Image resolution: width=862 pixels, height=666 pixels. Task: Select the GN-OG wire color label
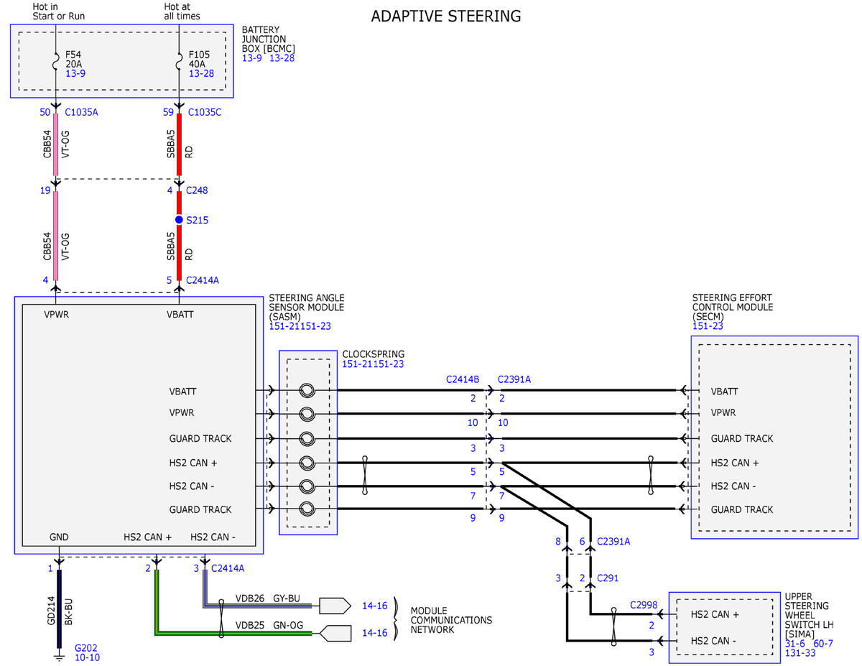287,625
